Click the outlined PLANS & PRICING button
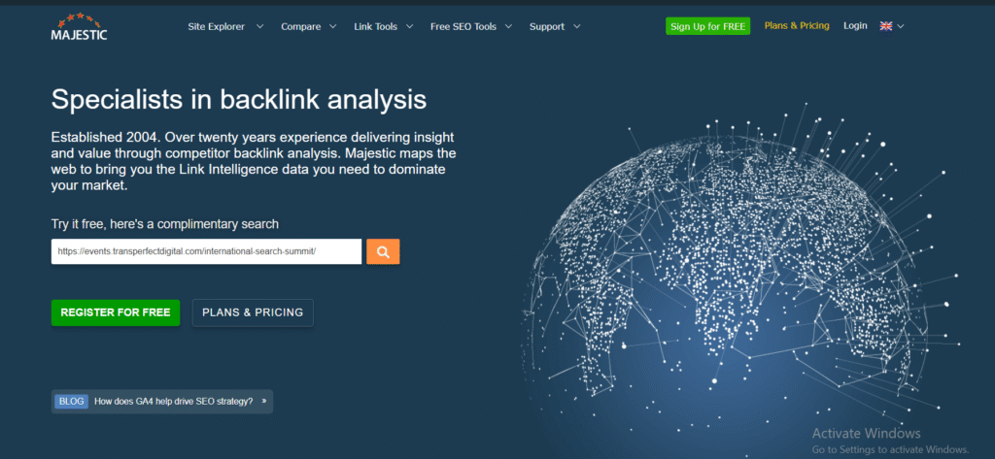Viewport: 995px width, 459px height. pyautogui.click(x=253, y=312)
